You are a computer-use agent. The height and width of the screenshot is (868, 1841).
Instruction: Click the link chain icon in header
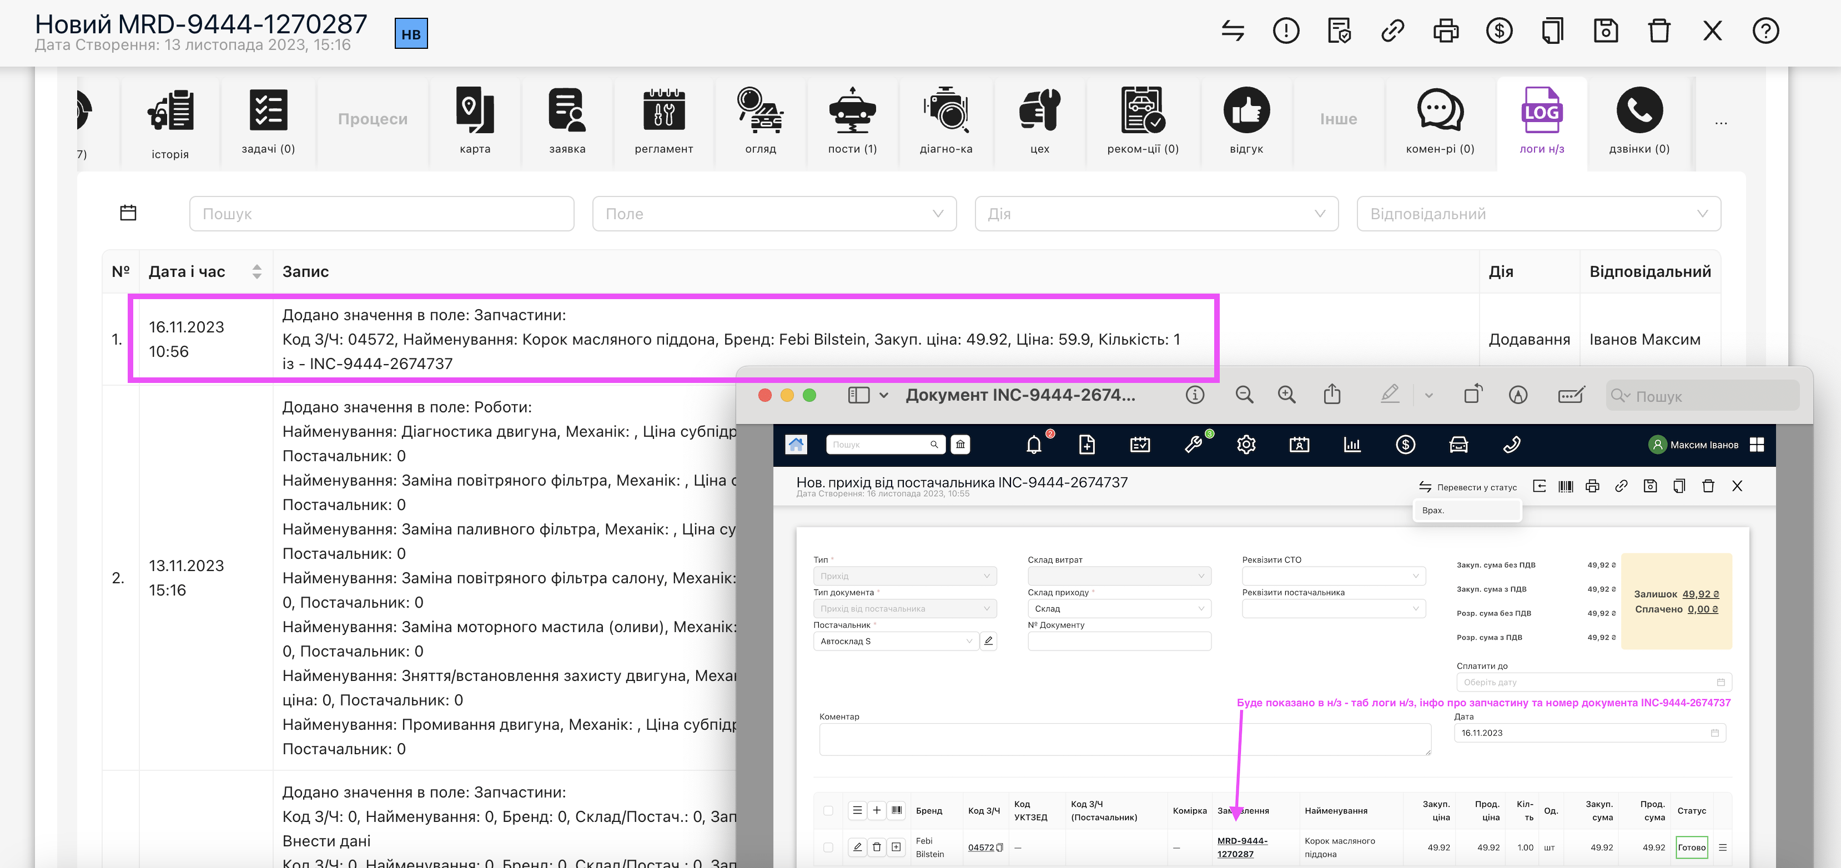coord(1392,31)
